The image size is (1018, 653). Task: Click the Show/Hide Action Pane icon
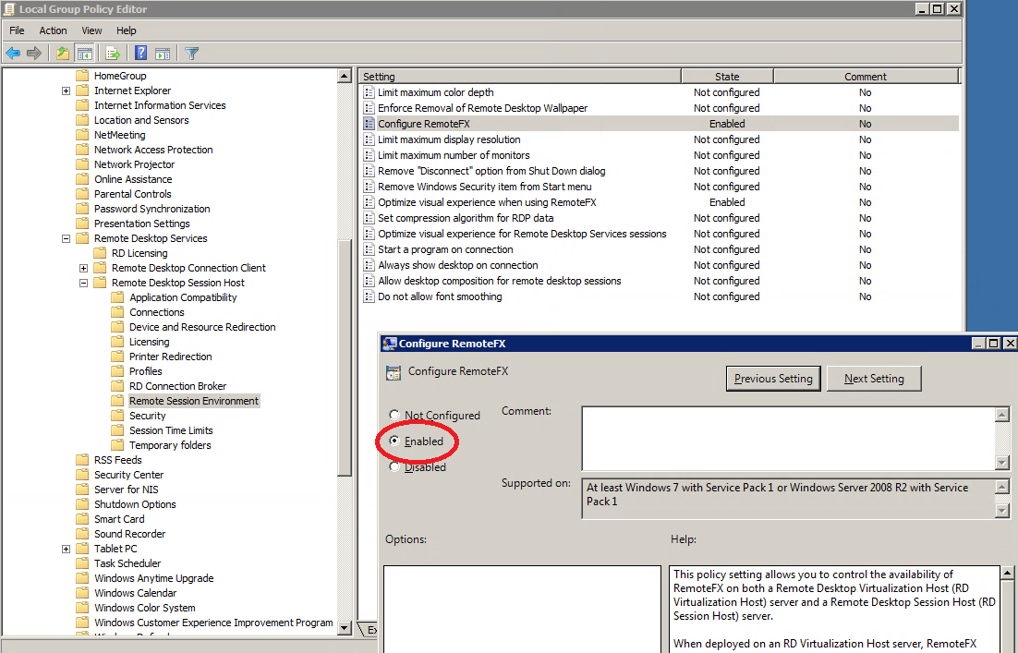pos(163,53)
